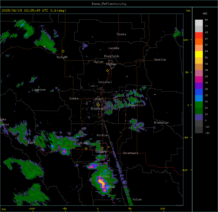
Task: Click the yellow diamond marker below Olds
Action: pos(98,105)
